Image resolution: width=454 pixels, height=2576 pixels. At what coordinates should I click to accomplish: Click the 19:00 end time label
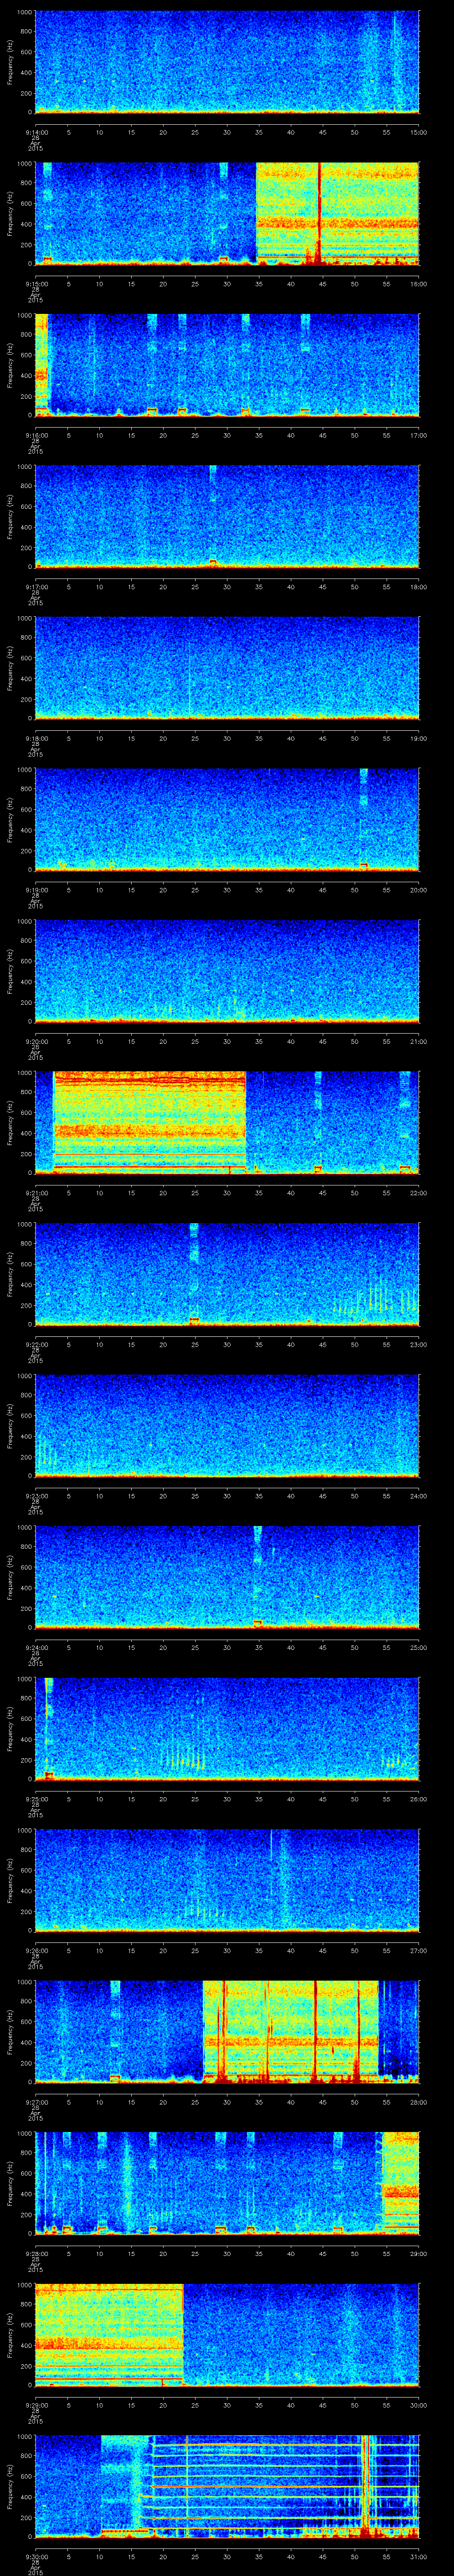[419, 738]
